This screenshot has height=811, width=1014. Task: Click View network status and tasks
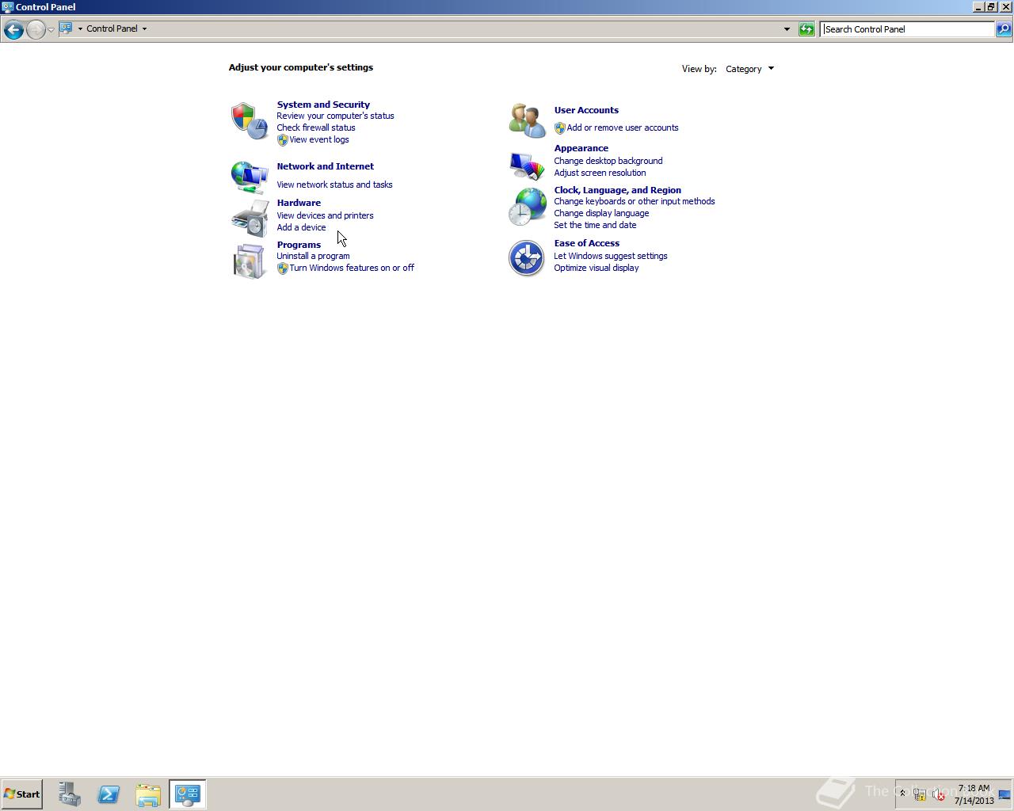[x=334, y=185]
